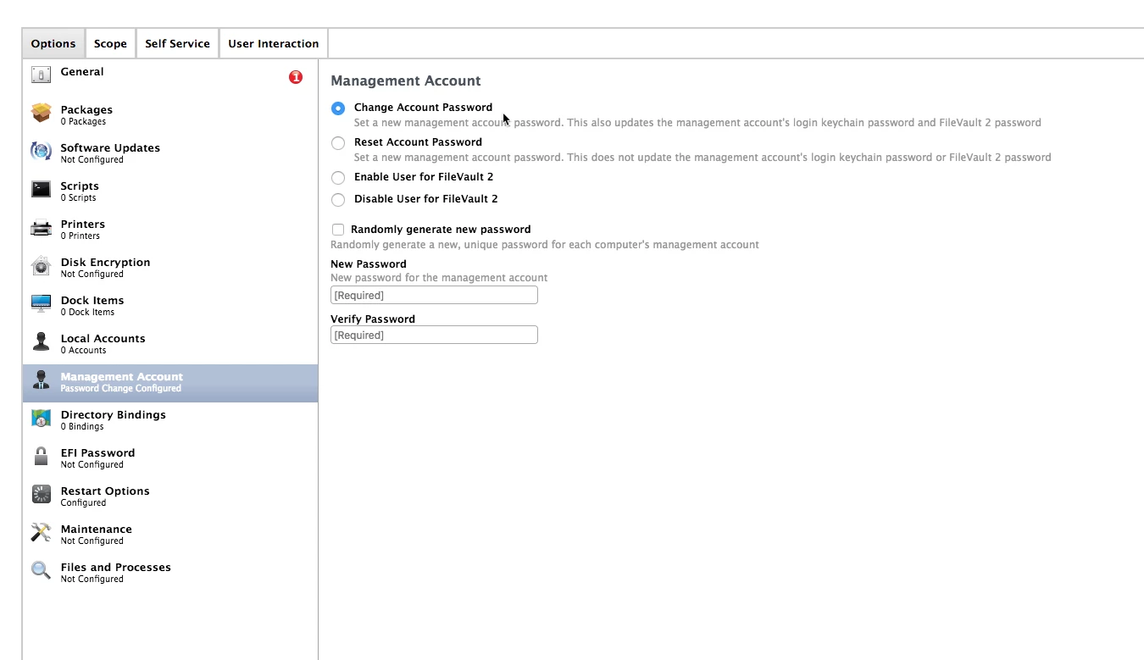Click the Dock Items monitor icon

tap(41, 303)
